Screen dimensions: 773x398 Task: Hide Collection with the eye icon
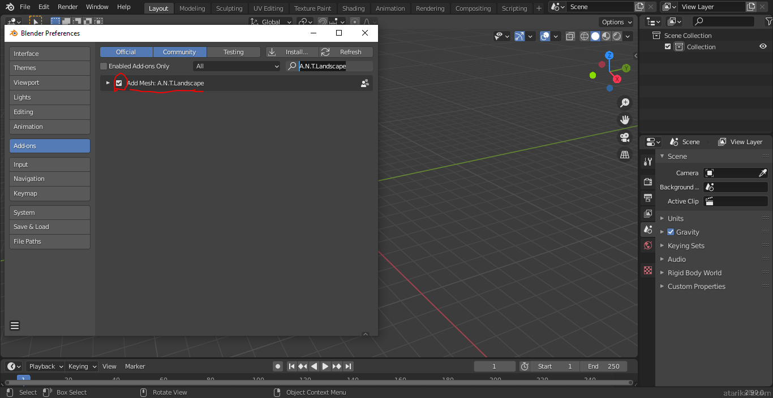(763, 47)
